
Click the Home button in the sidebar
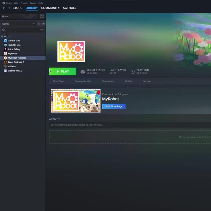tap(20, 16)
